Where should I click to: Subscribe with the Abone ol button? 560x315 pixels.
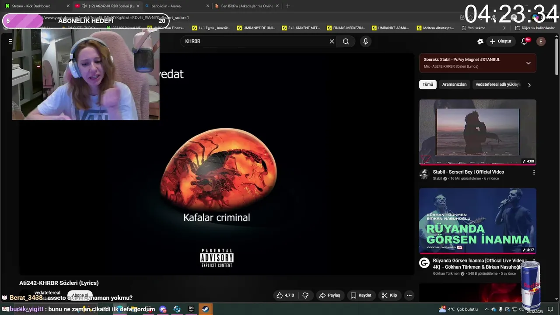[x=80, y=295]
